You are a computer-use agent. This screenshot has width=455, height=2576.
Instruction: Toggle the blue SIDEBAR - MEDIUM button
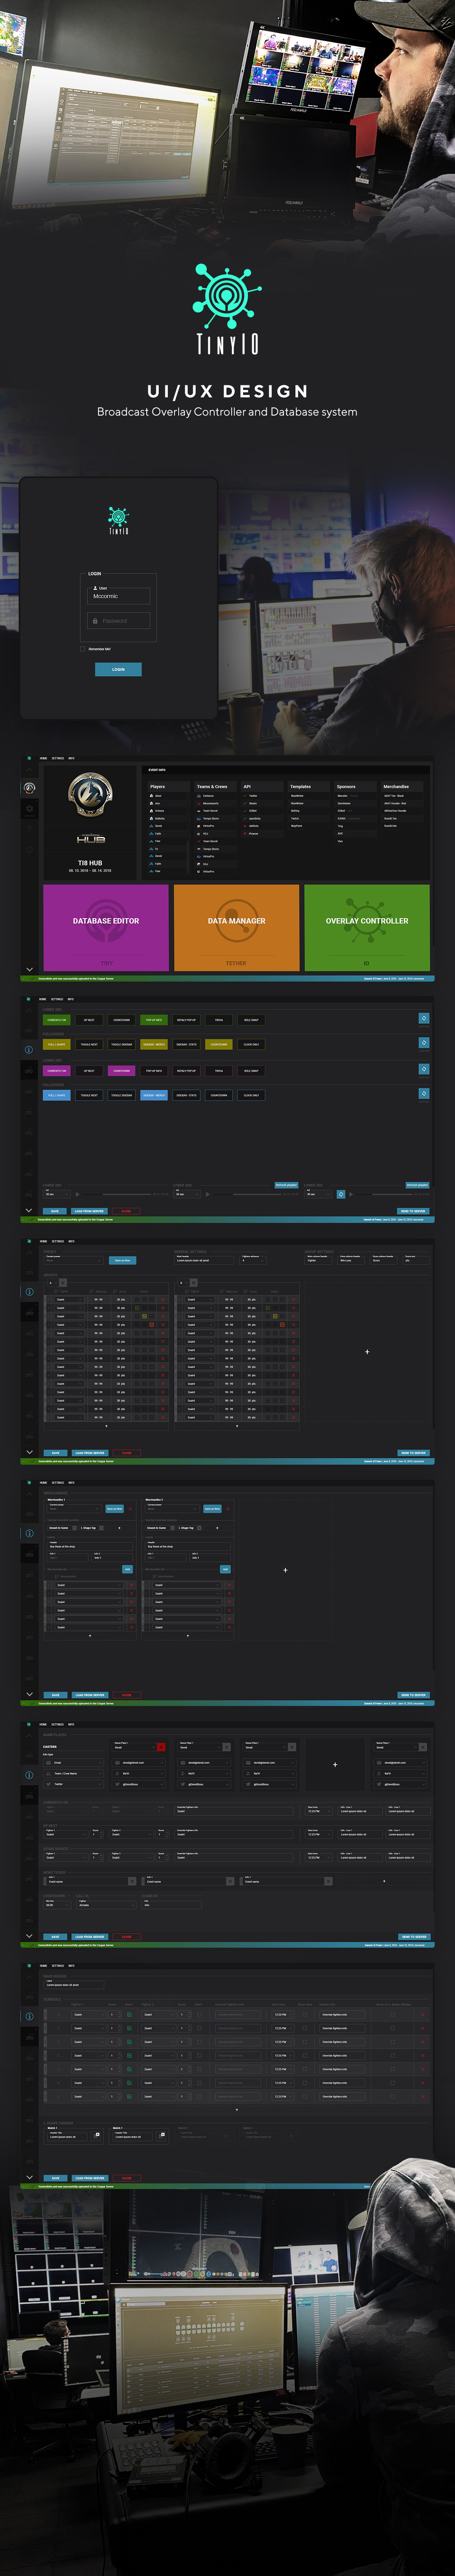tap(154, 1095)
